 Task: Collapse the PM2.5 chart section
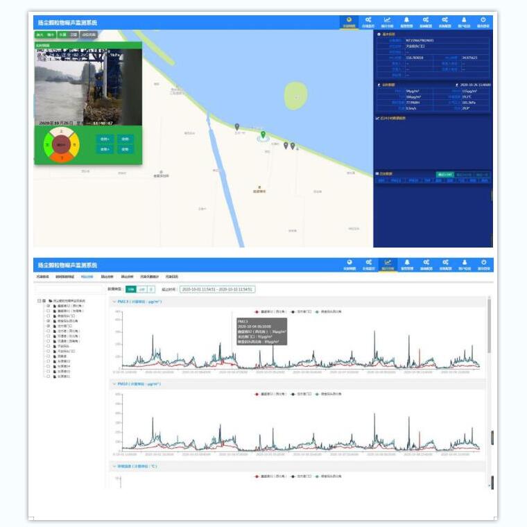click(114, 302)
